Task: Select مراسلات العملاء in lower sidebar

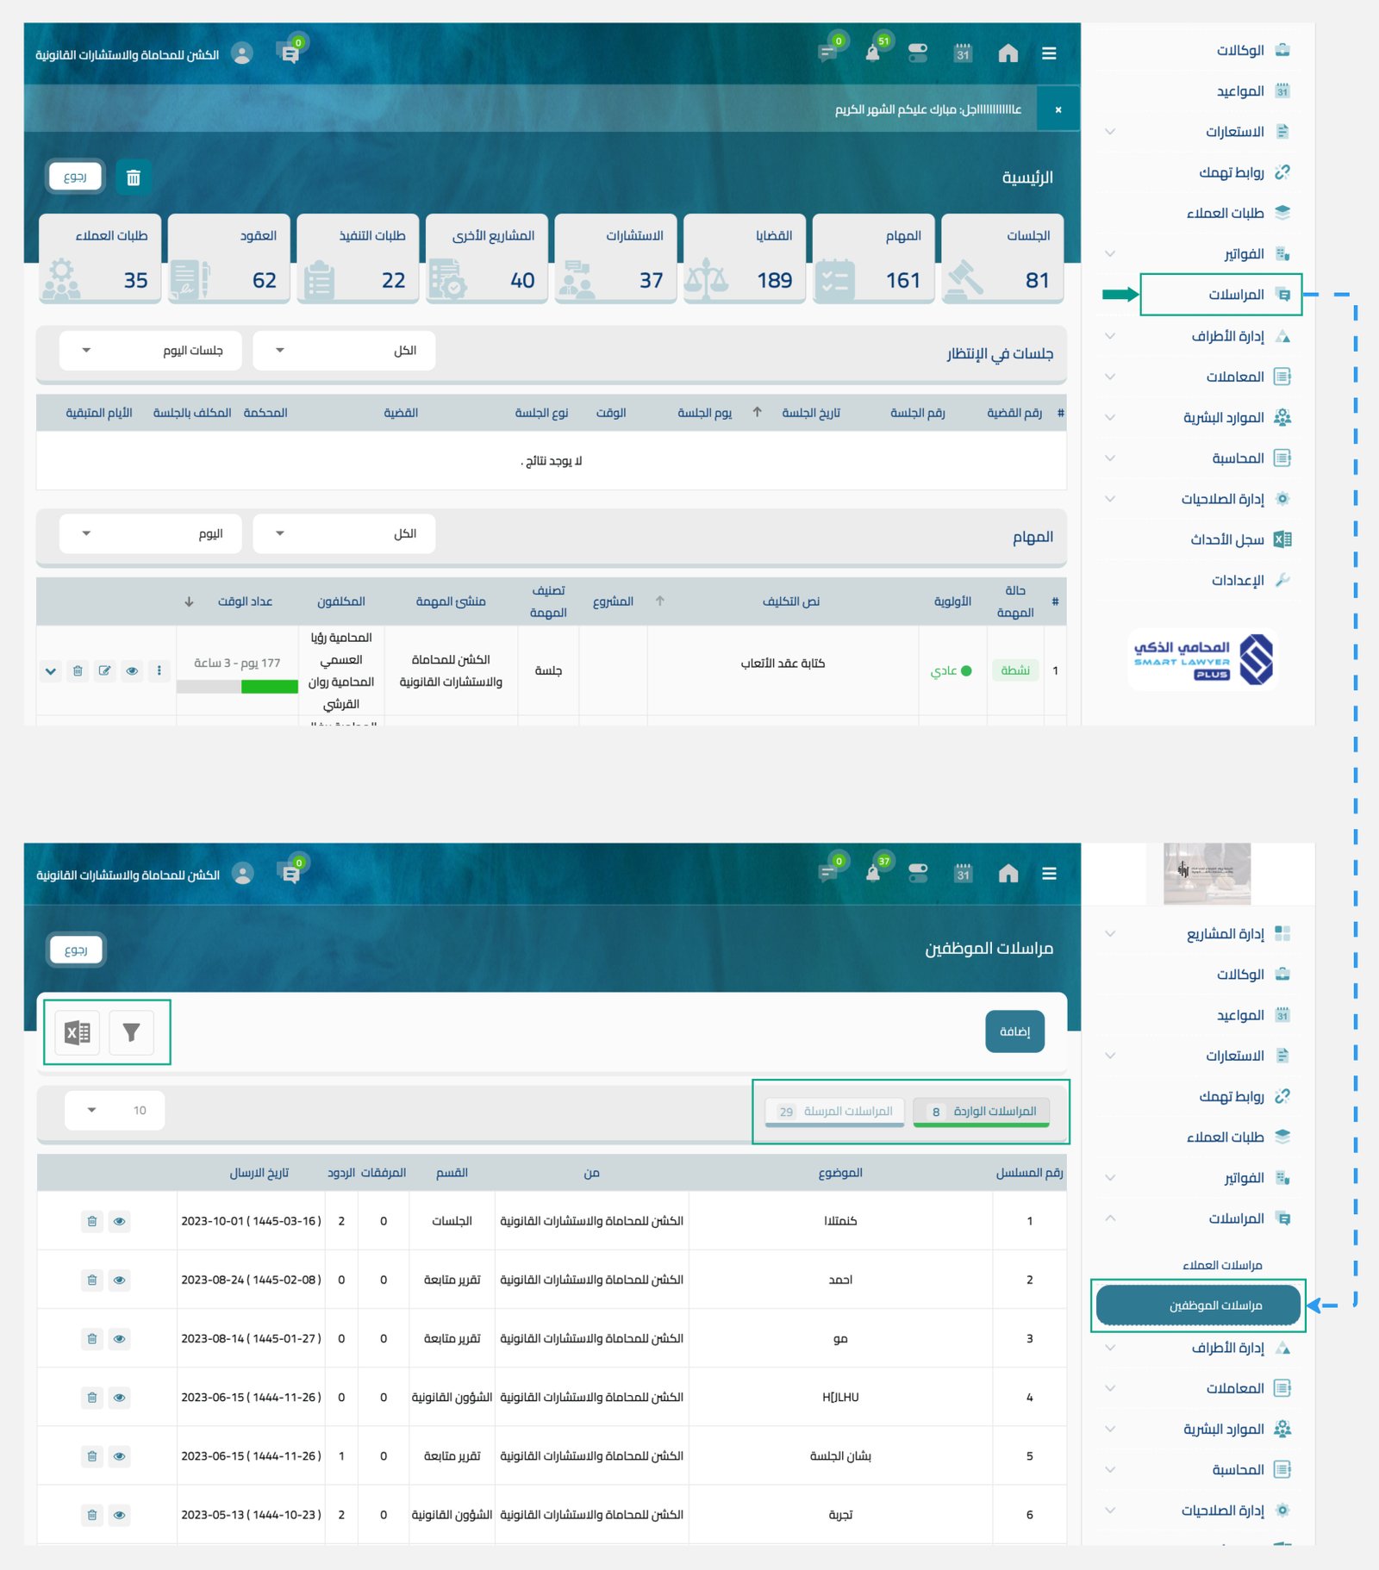Action: pyautogui.click(x=1222, y=1265)
